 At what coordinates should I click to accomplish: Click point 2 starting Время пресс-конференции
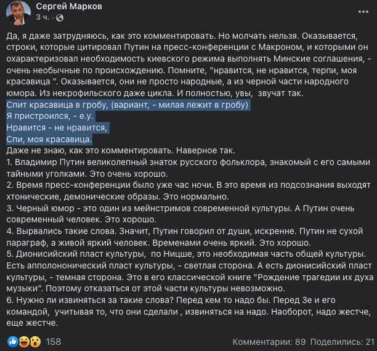pos(188,191)
